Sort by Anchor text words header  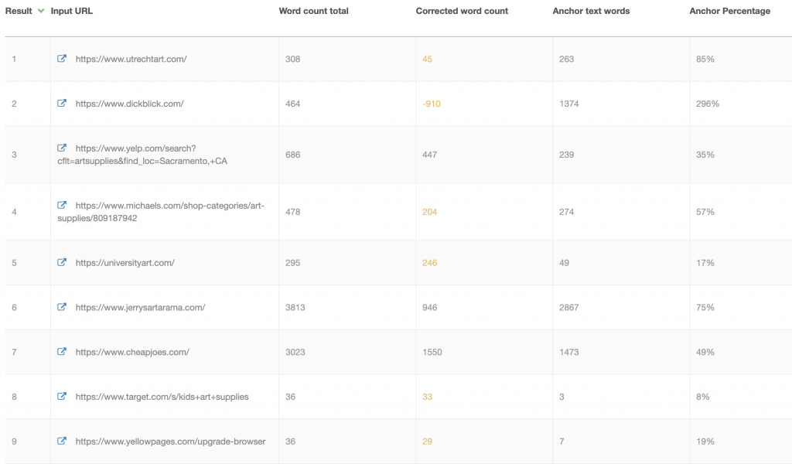[x=591, y=11]
